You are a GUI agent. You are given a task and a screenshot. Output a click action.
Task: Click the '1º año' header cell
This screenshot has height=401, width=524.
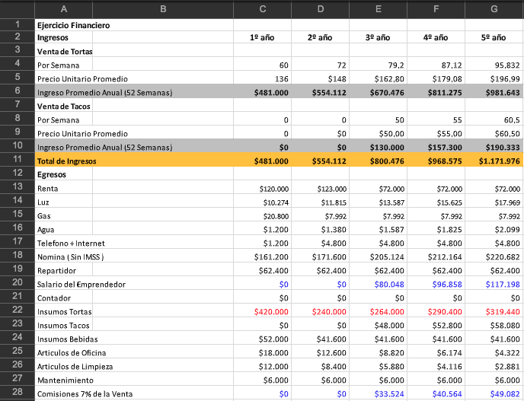pos(262,37)
